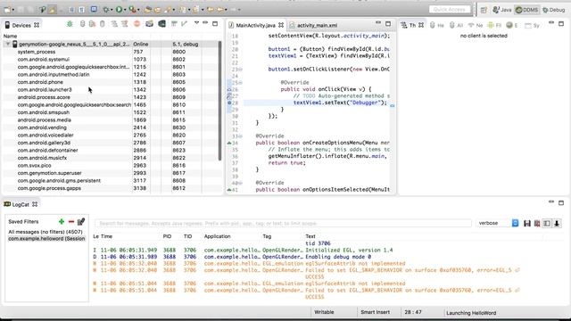Open the verbose log level dropdown
Viewport: 571px width, 321px height.
coord(515,223)
